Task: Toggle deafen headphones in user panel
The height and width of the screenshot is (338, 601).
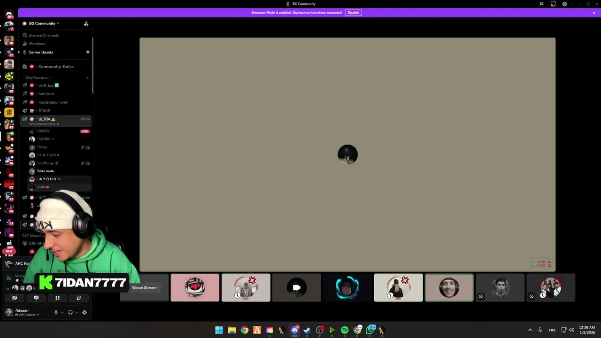Action: coord(70,312)
